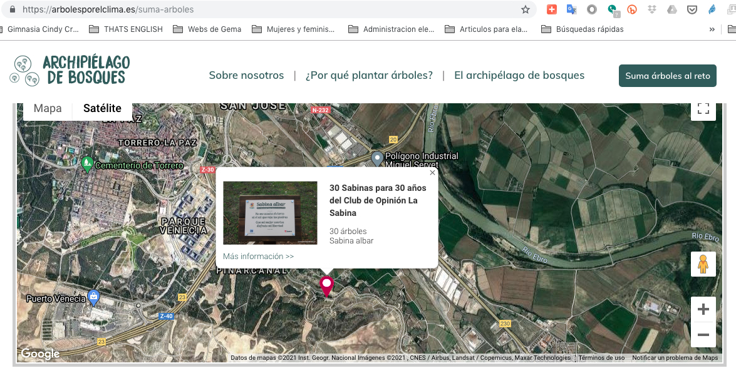Image resolution: width=736 pixels, height=383 pixels.
Task: Open Google Translate extension
Action: coord(571,9)
